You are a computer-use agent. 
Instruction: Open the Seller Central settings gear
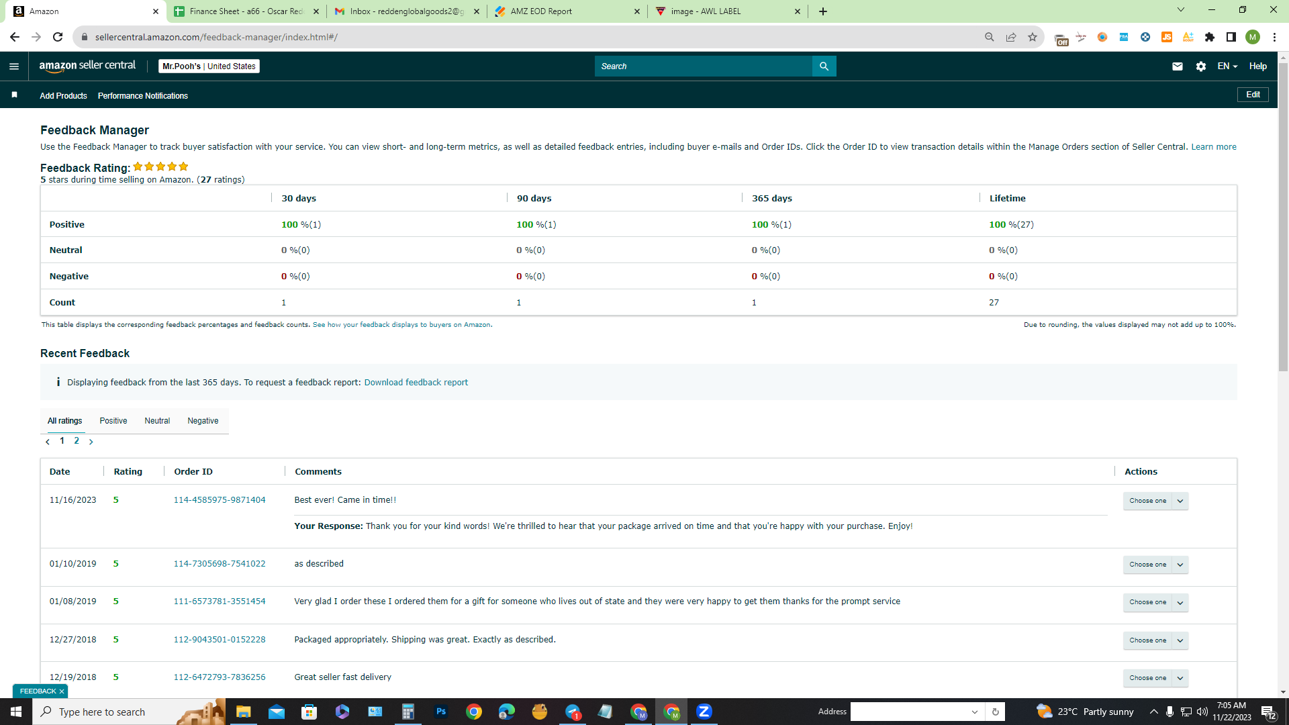1201,66
